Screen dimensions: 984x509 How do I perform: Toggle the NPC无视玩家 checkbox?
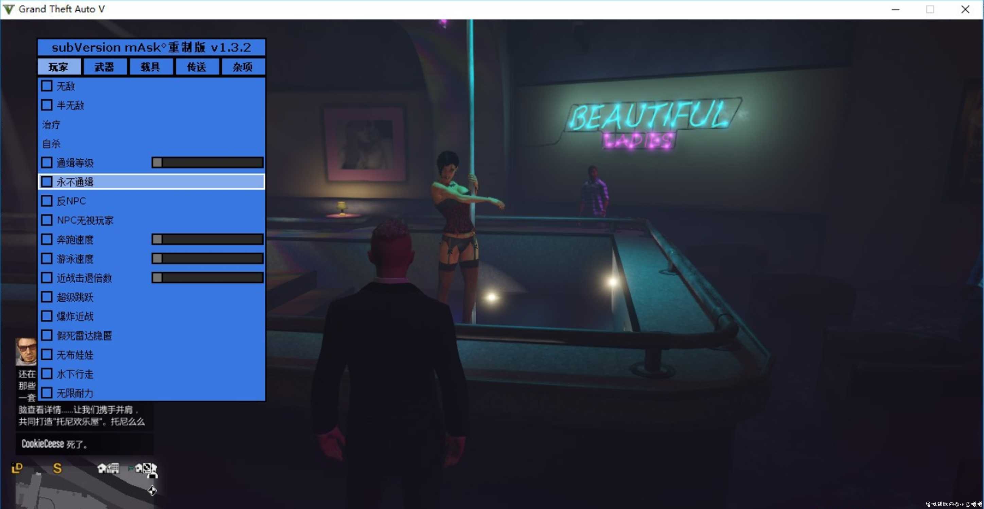point(47,220)
